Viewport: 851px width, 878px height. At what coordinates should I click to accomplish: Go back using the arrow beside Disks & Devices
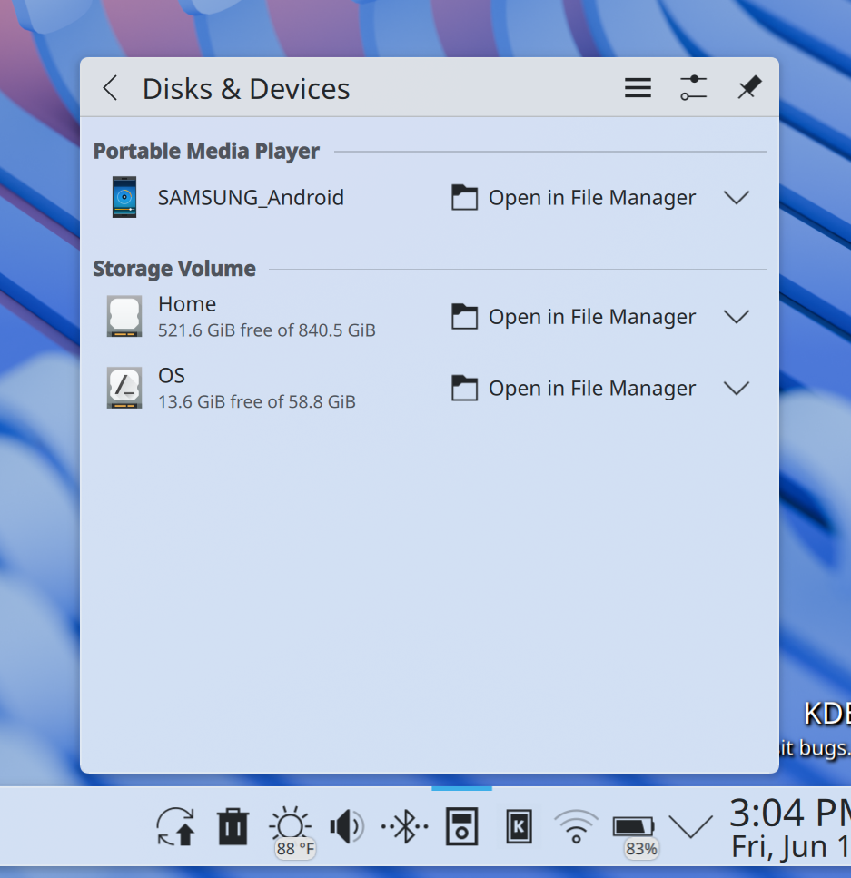pos(111,88)
